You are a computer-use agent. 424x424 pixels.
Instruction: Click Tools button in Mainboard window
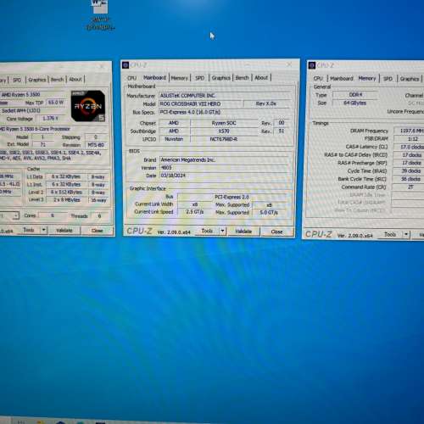(207, 232)
